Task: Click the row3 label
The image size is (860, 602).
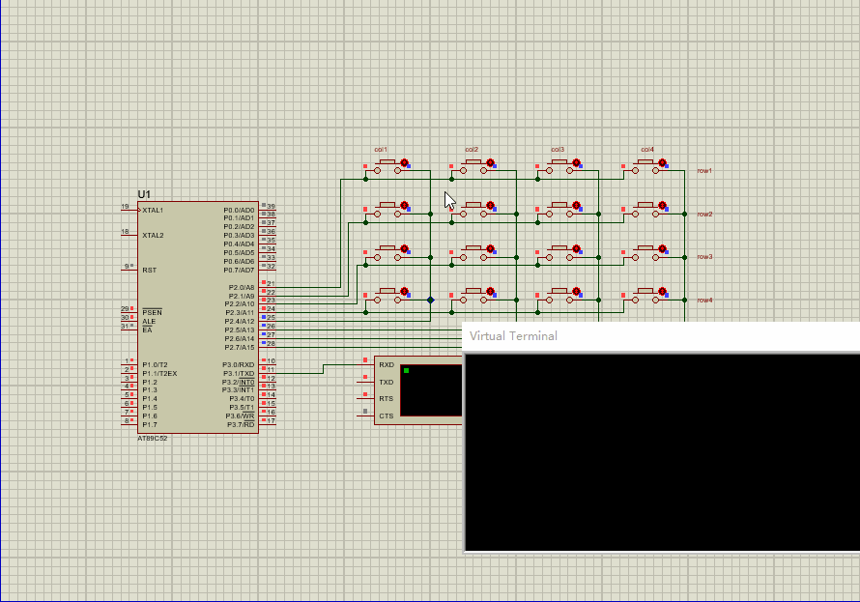Action: [x=704, y=257]
